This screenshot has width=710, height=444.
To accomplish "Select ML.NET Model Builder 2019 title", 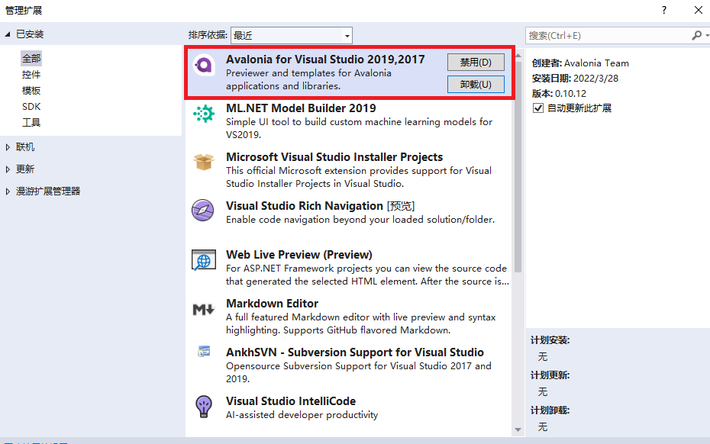I will pyautogui.click(x=301, y=108).
